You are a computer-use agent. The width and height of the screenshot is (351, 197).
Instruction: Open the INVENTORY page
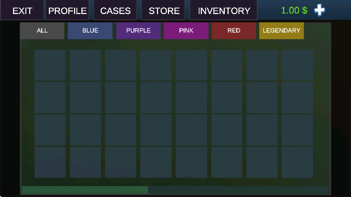click(224, 10)
